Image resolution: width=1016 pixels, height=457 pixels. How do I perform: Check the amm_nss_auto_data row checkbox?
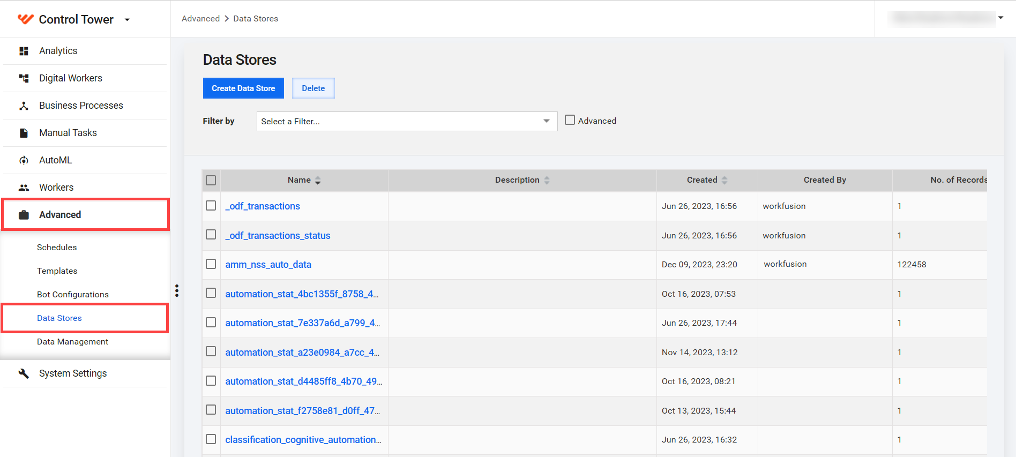(211, 264)
